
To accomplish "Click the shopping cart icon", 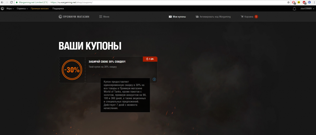I will pos(242,17).
